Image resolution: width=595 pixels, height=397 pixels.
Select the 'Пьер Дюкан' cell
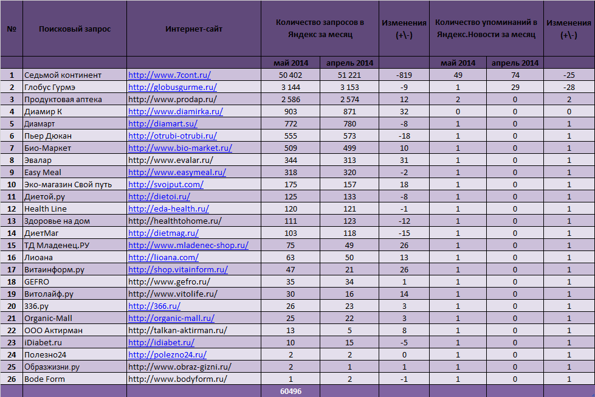(x=75, y=136)
